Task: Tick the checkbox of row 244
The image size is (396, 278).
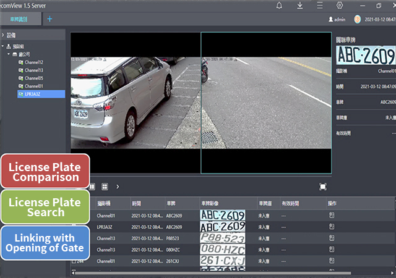Action: click(x=74, y=261)
